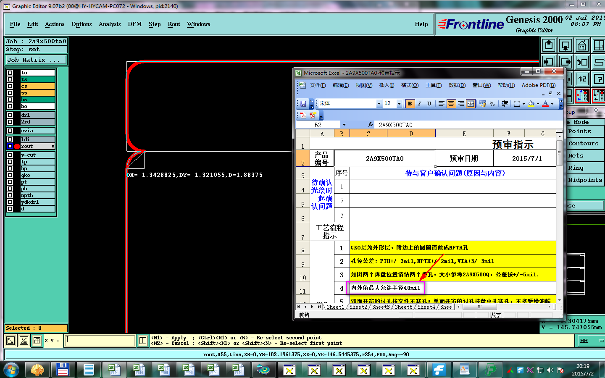Image resolution: width=605 pixels, height=378 pixels.
Task: Click the 1:2 zoom scale icon
Action: click(582, 79)
